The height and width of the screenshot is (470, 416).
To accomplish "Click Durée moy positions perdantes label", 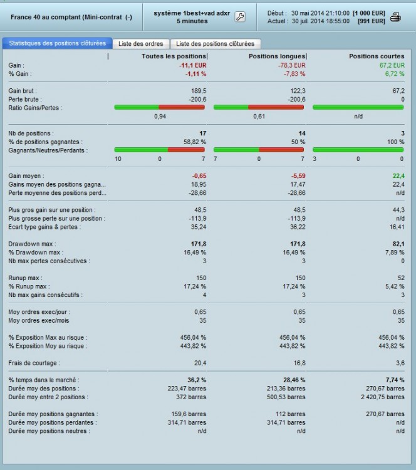I will click(53, 422).
